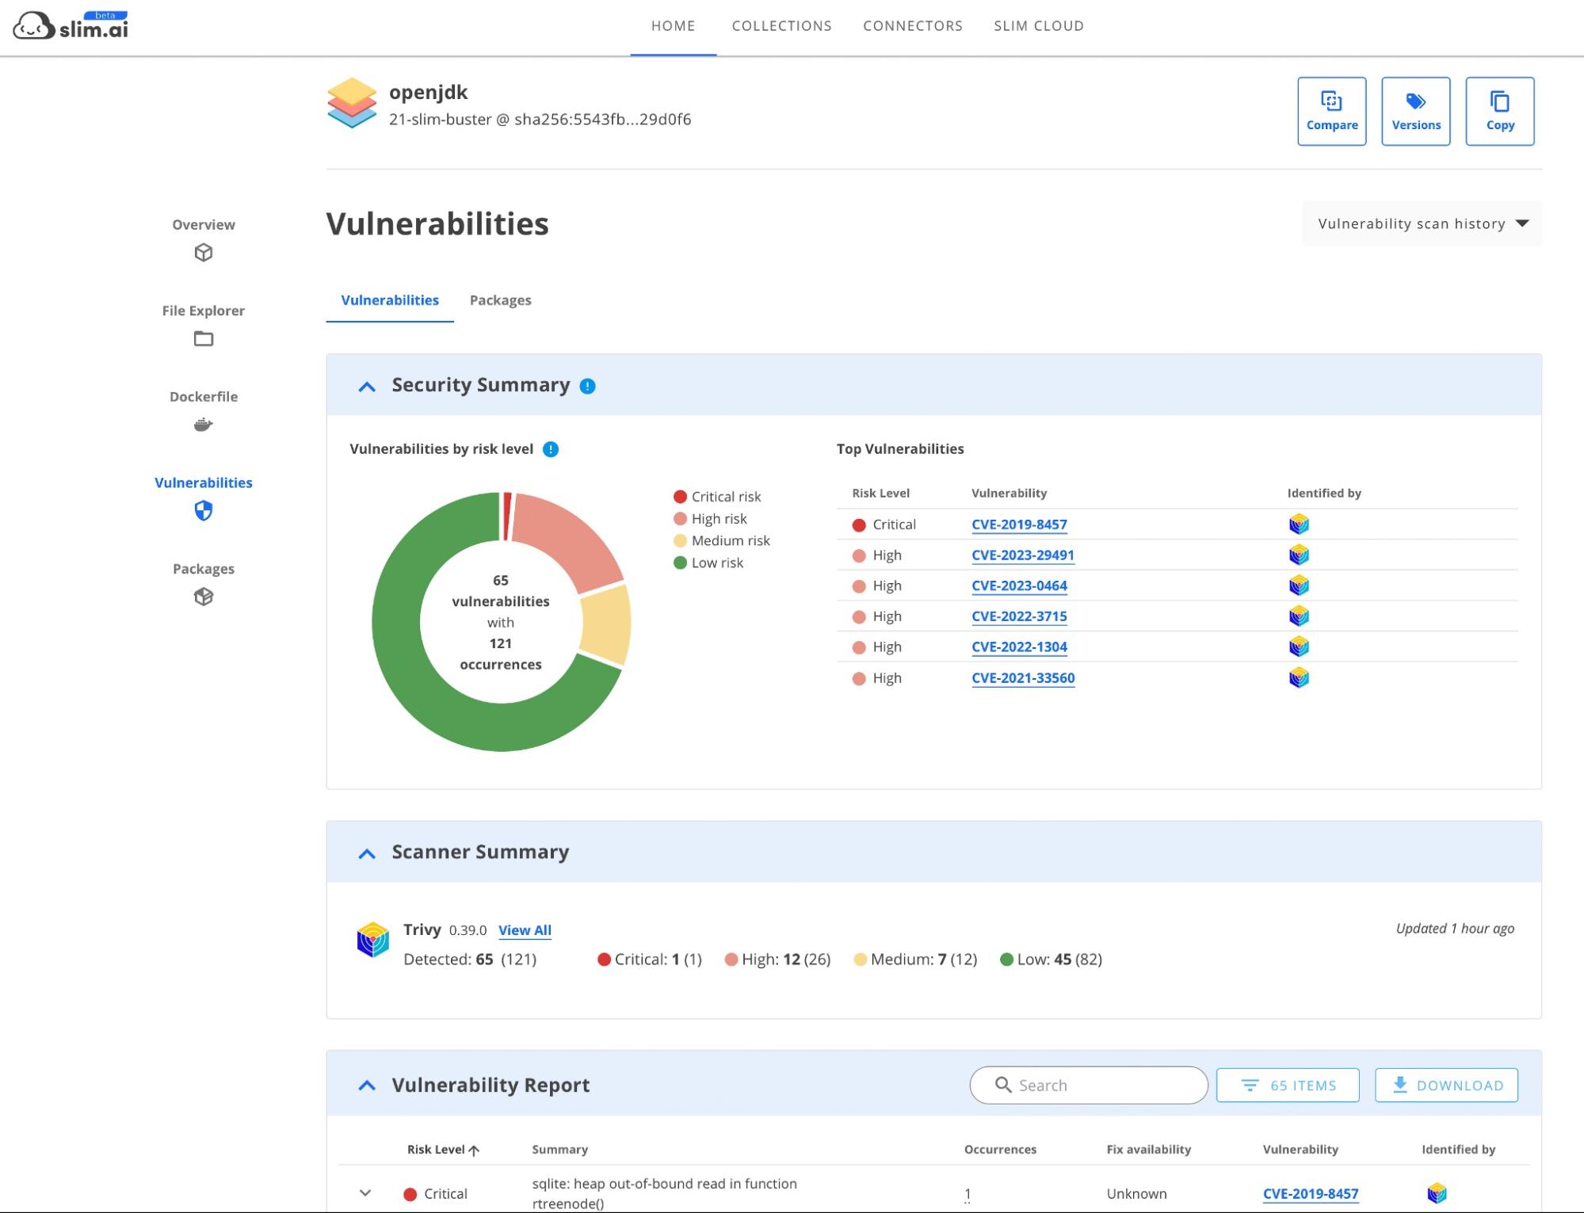Viewport: 1584px width, 1213px height.
Task: Switch to the Packages tab
Action: click(500, 300)
